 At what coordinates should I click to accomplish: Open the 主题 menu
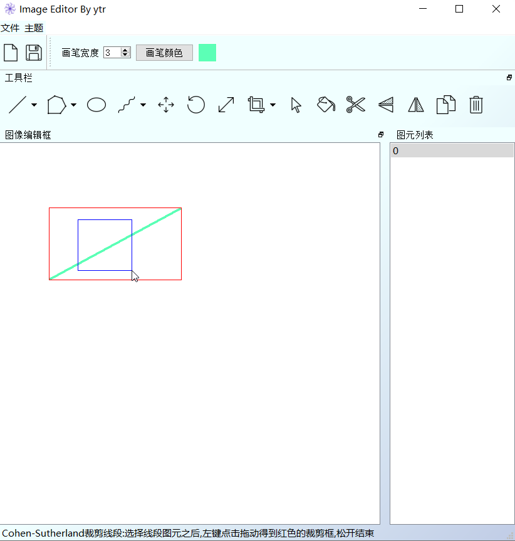(x=34, y=28)
